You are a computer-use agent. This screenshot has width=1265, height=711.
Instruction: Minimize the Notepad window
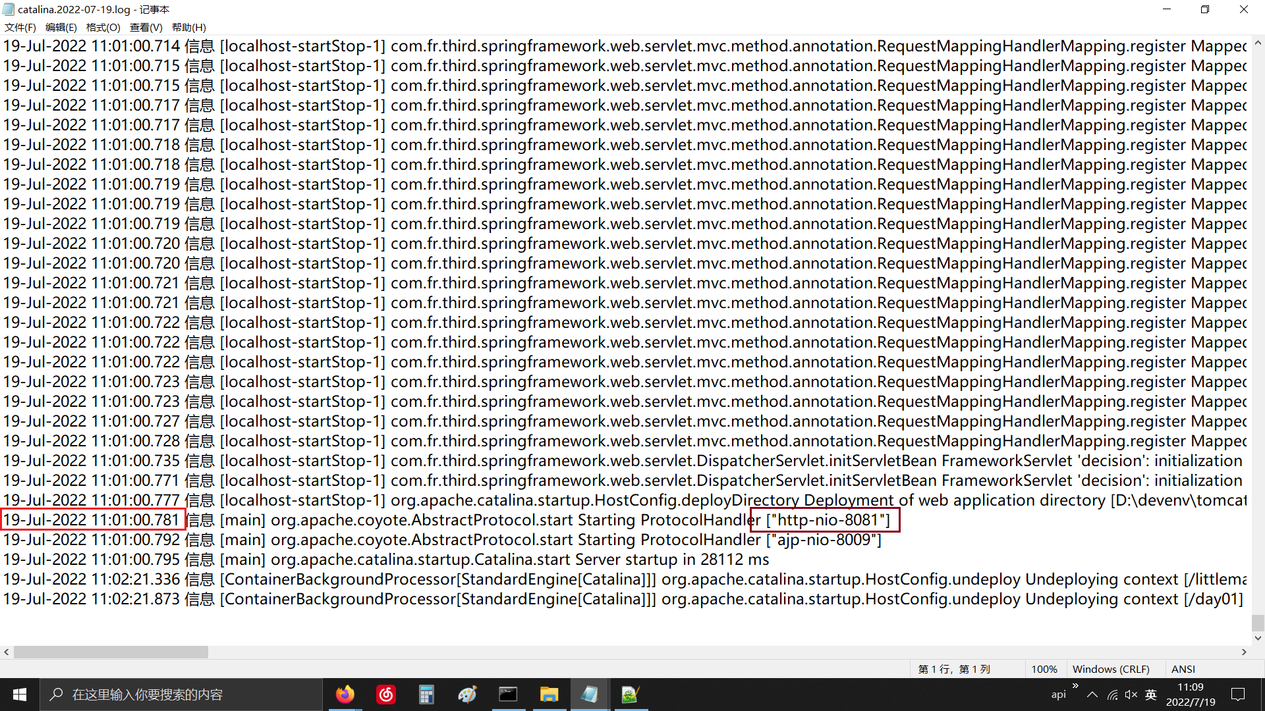tap(1167, 9)
